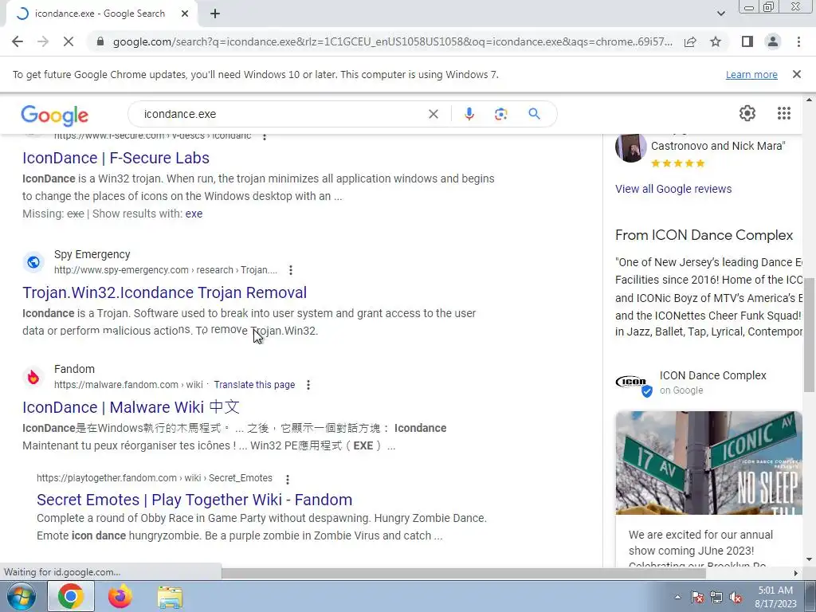Open the Windows Start menu
The image size is (816, 612).
(x=22, y=596)
